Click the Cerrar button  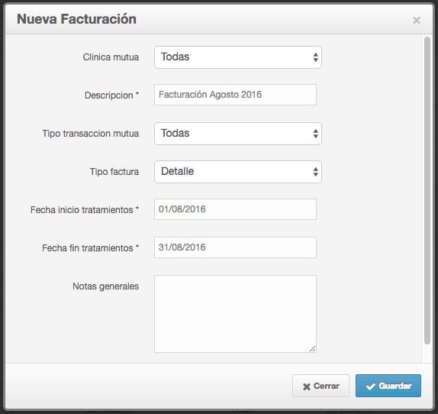(x=320, y=386)
